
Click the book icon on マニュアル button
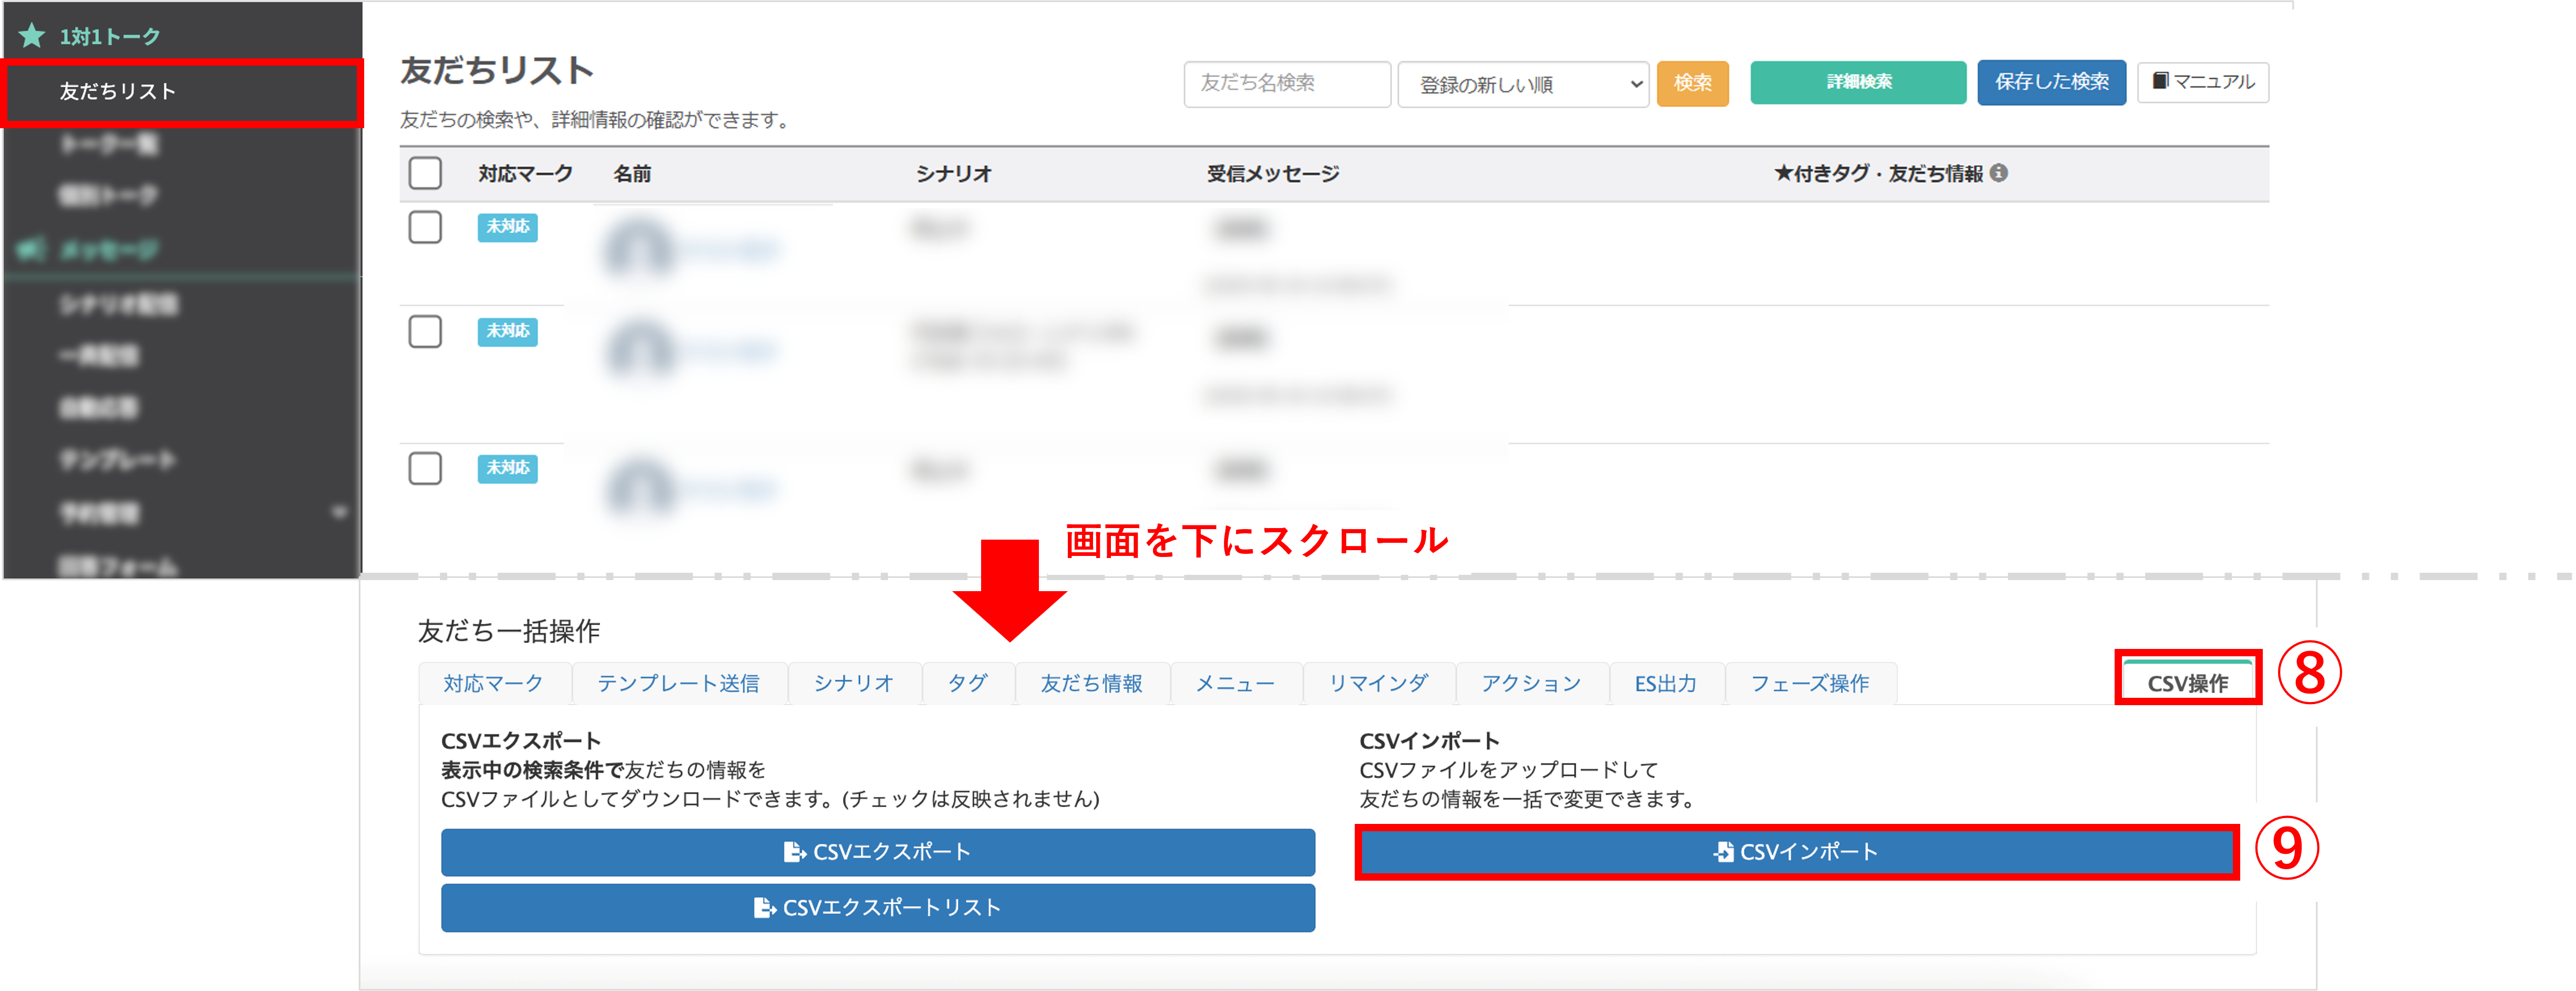2160,81
